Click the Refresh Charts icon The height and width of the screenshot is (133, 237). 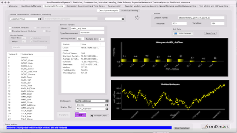coord(92,116)
